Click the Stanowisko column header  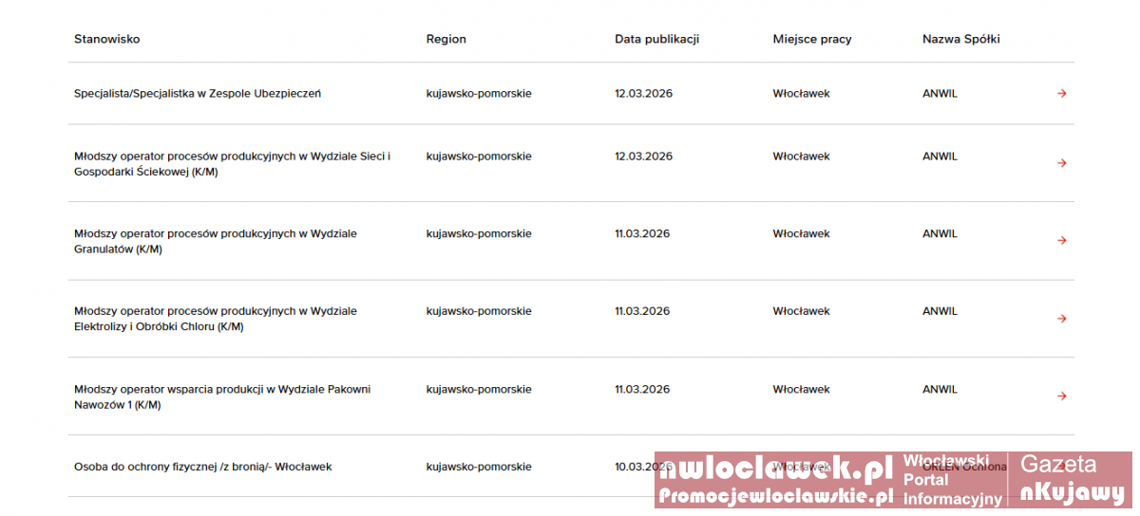coord(106,39)
